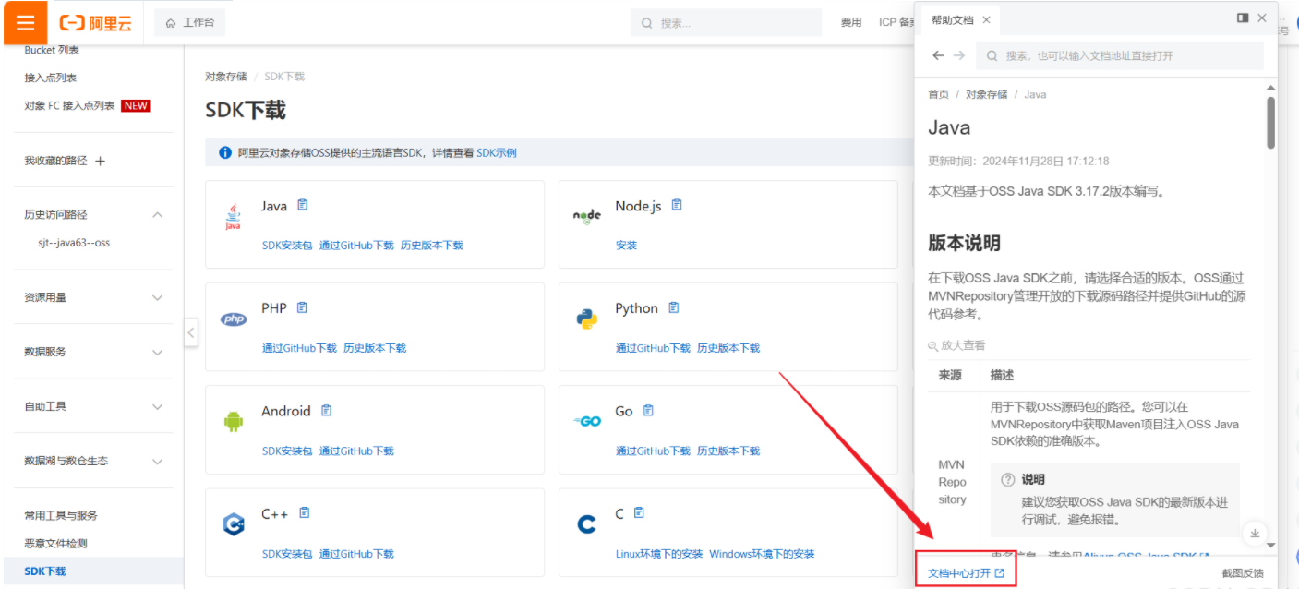Expand the 数据湖与数仓生态 section
This screenshot has height=589, width=1299.
pos(157,461)
